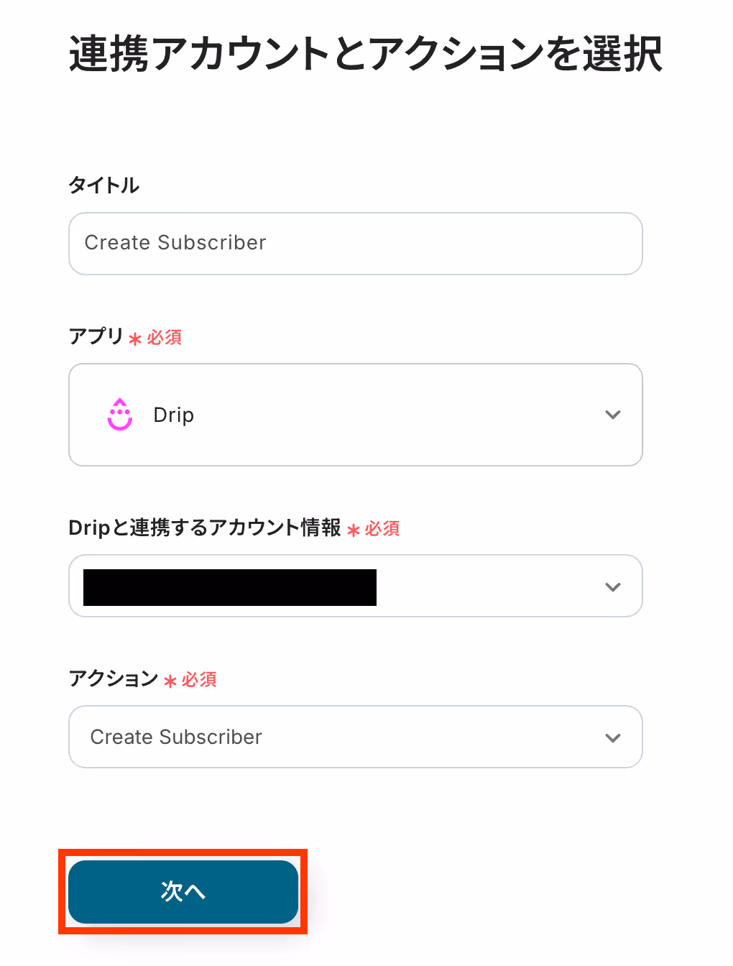Image resolution: width=733 pixels, height=966 pixels.
Task: Click the red asterisk beside アクション
Action: 170,681
